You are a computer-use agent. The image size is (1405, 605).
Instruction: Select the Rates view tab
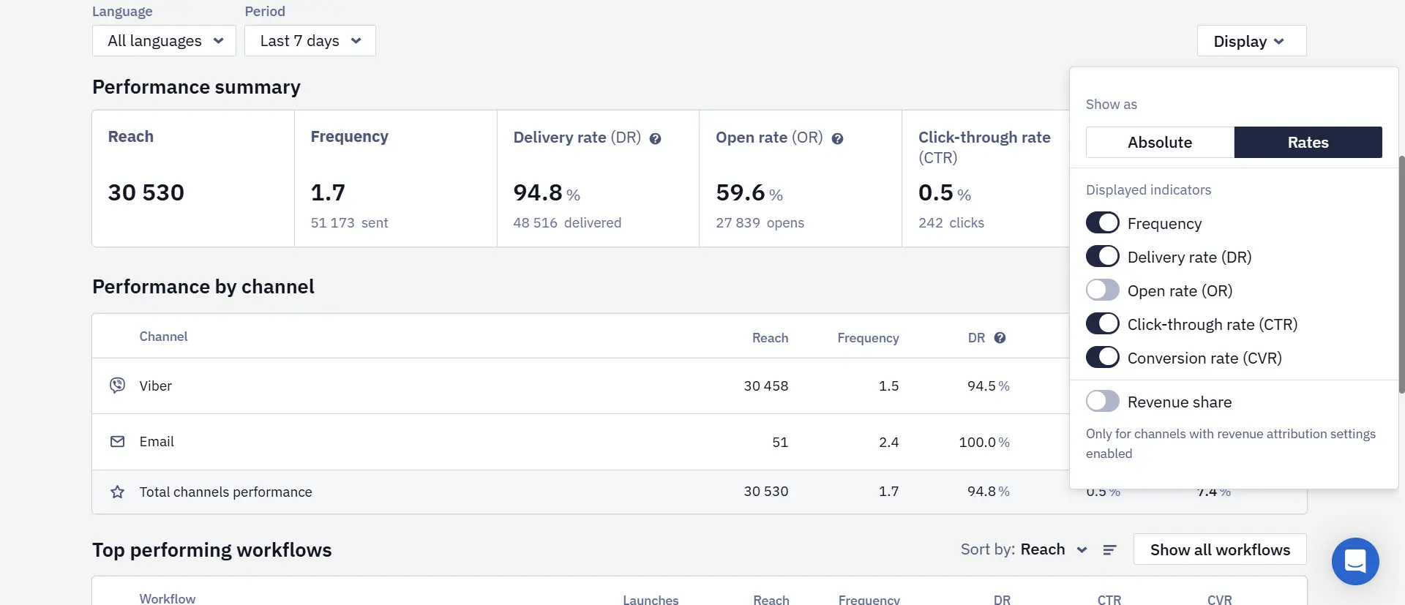(1308, 143)
